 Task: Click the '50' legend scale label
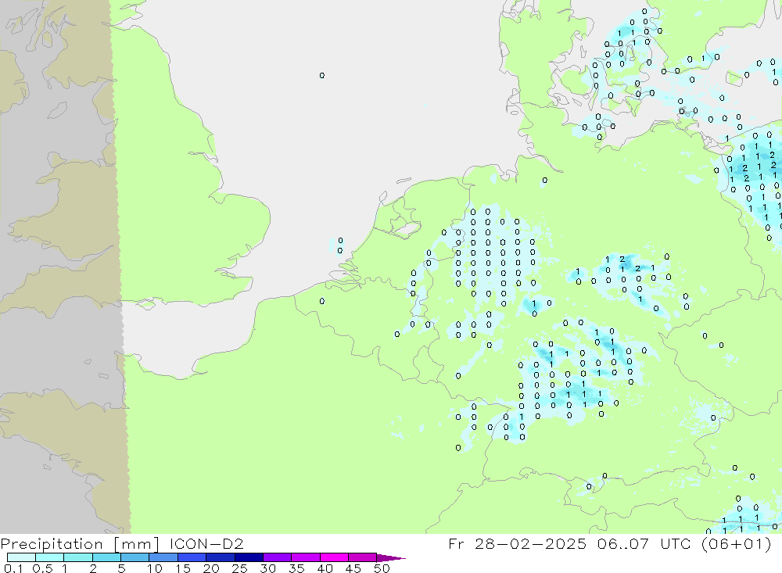pos(382,568)
